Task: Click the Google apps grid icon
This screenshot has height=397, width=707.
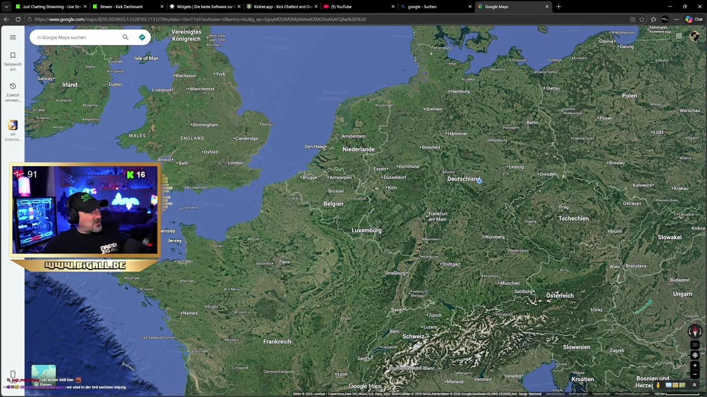Action: (x=678, y=36)
